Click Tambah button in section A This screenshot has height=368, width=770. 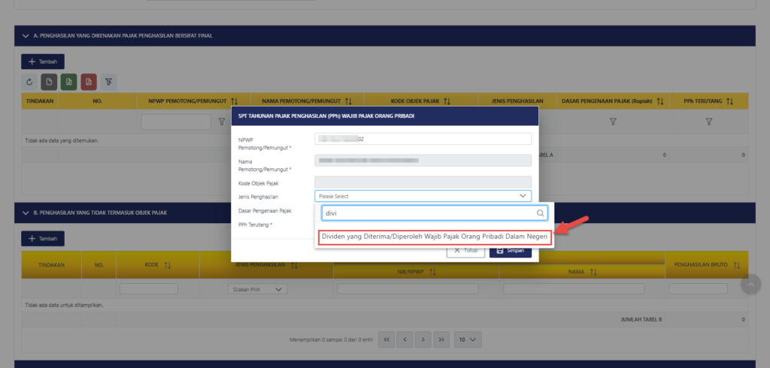[x=43, y=62]
